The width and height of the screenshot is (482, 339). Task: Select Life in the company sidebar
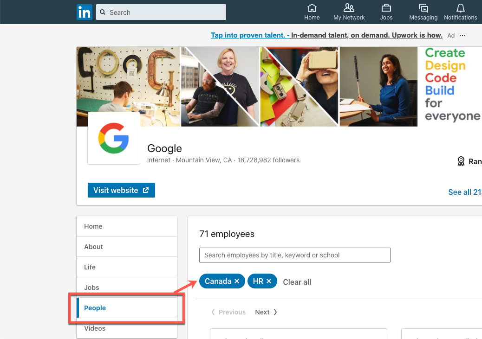click(127, 267)
